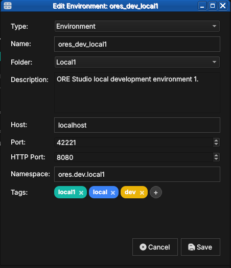Decrease the Port value
This screenshot has height=268, width=231.
click(x=216, y=145)
